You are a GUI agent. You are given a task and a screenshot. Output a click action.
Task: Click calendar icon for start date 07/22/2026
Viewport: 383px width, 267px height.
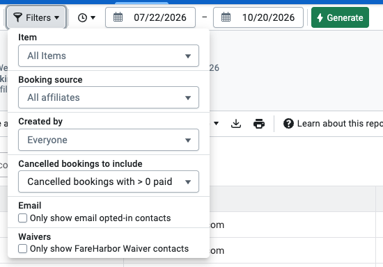coord(118,17)
